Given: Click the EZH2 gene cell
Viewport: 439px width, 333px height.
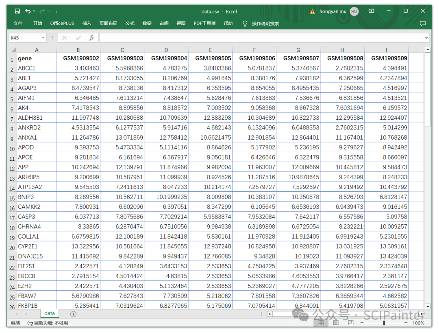Looking at the screenshot, I should (x=37, y=286).
